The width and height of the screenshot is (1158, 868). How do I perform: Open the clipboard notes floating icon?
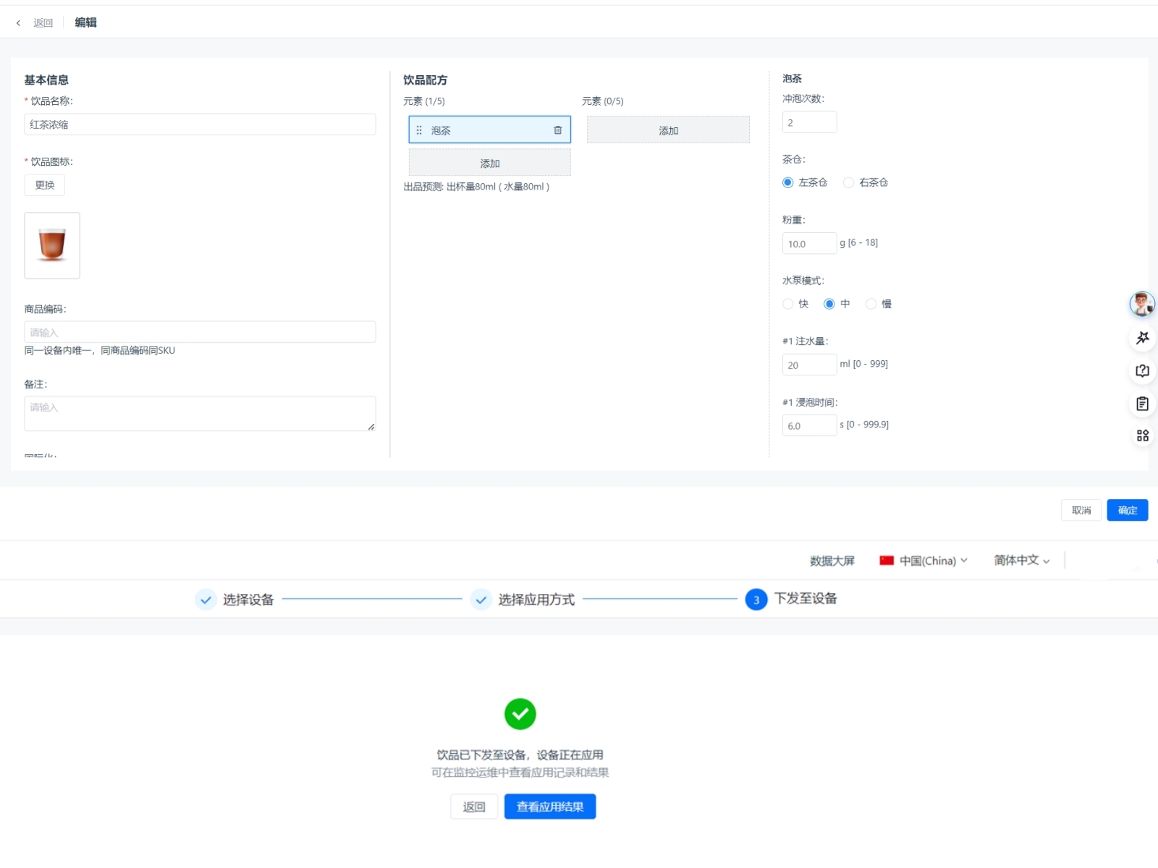(x=1142, y=404)
